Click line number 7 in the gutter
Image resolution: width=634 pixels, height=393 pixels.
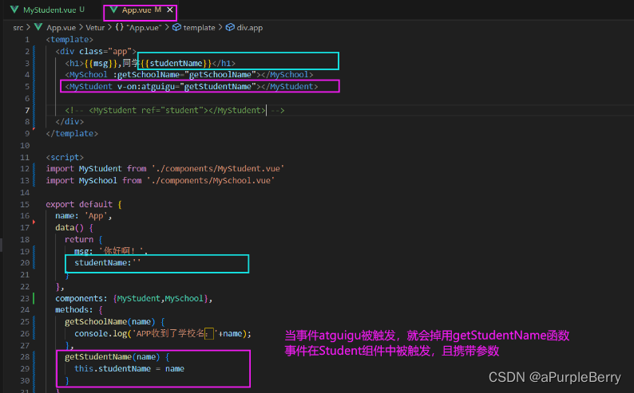point(26,110)
